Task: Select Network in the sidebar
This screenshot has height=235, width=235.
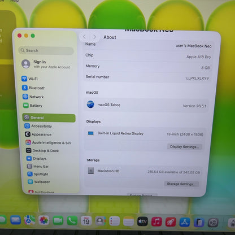Action: tap(33, 97)
